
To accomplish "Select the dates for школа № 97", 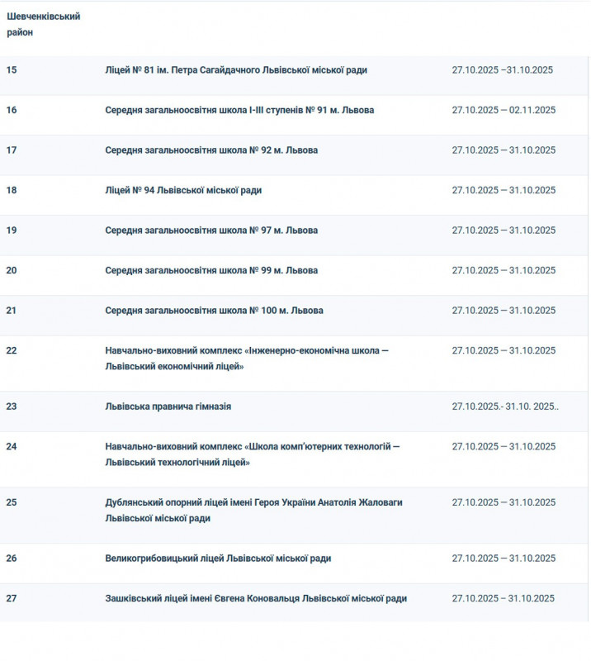I will tap(504, 231).
